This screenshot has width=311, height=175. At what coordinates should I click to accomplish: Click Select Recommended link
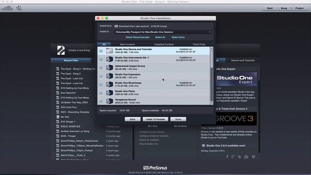[138, 37]
